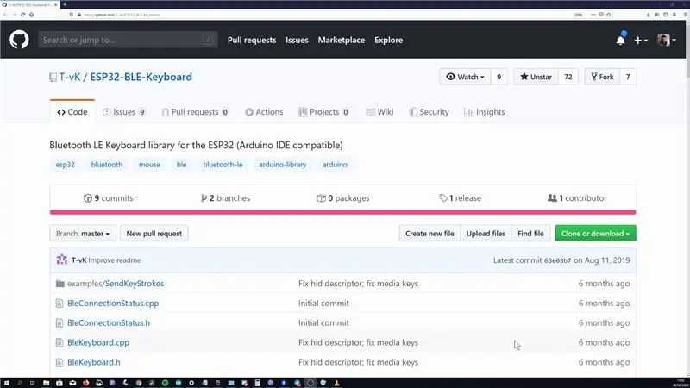Open the Windows Start menu
Screen dimensions: 690x388
click(6, 383)
